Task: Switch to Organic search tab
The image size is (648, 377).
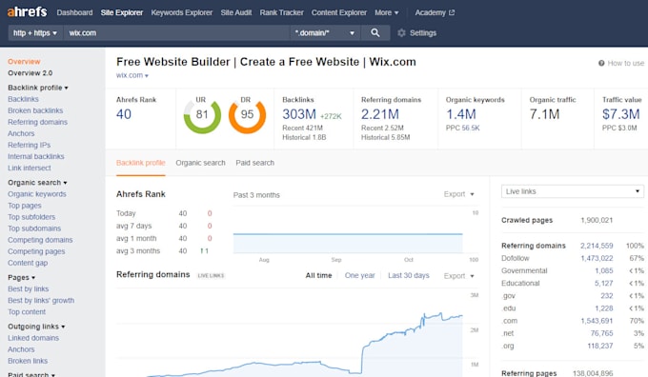Action: pyautogui.click(x=200, y=163)
